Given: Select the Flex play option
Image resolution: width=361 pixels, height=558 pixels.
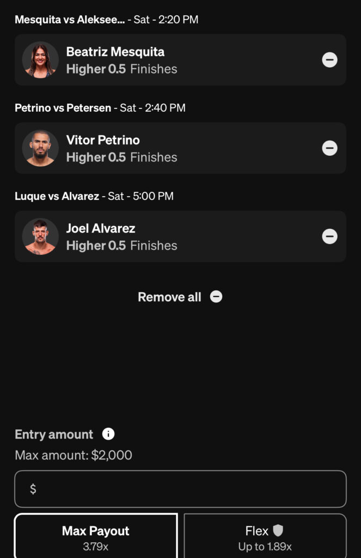Looking at the screenshot, I should (x=265, y=537).
